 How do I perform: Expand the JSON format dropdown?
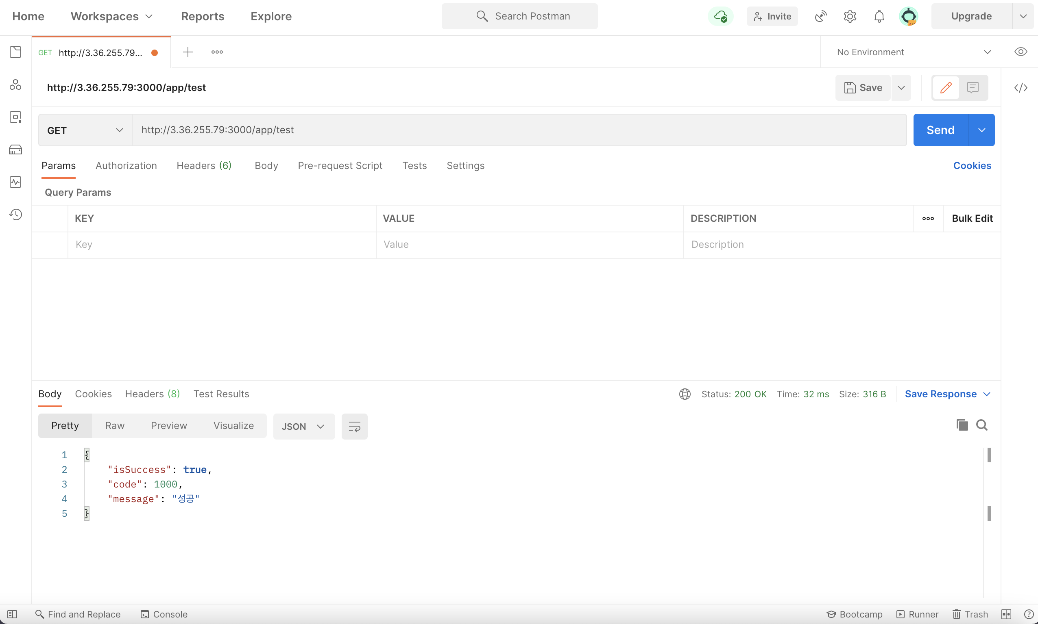coord(303,427)
